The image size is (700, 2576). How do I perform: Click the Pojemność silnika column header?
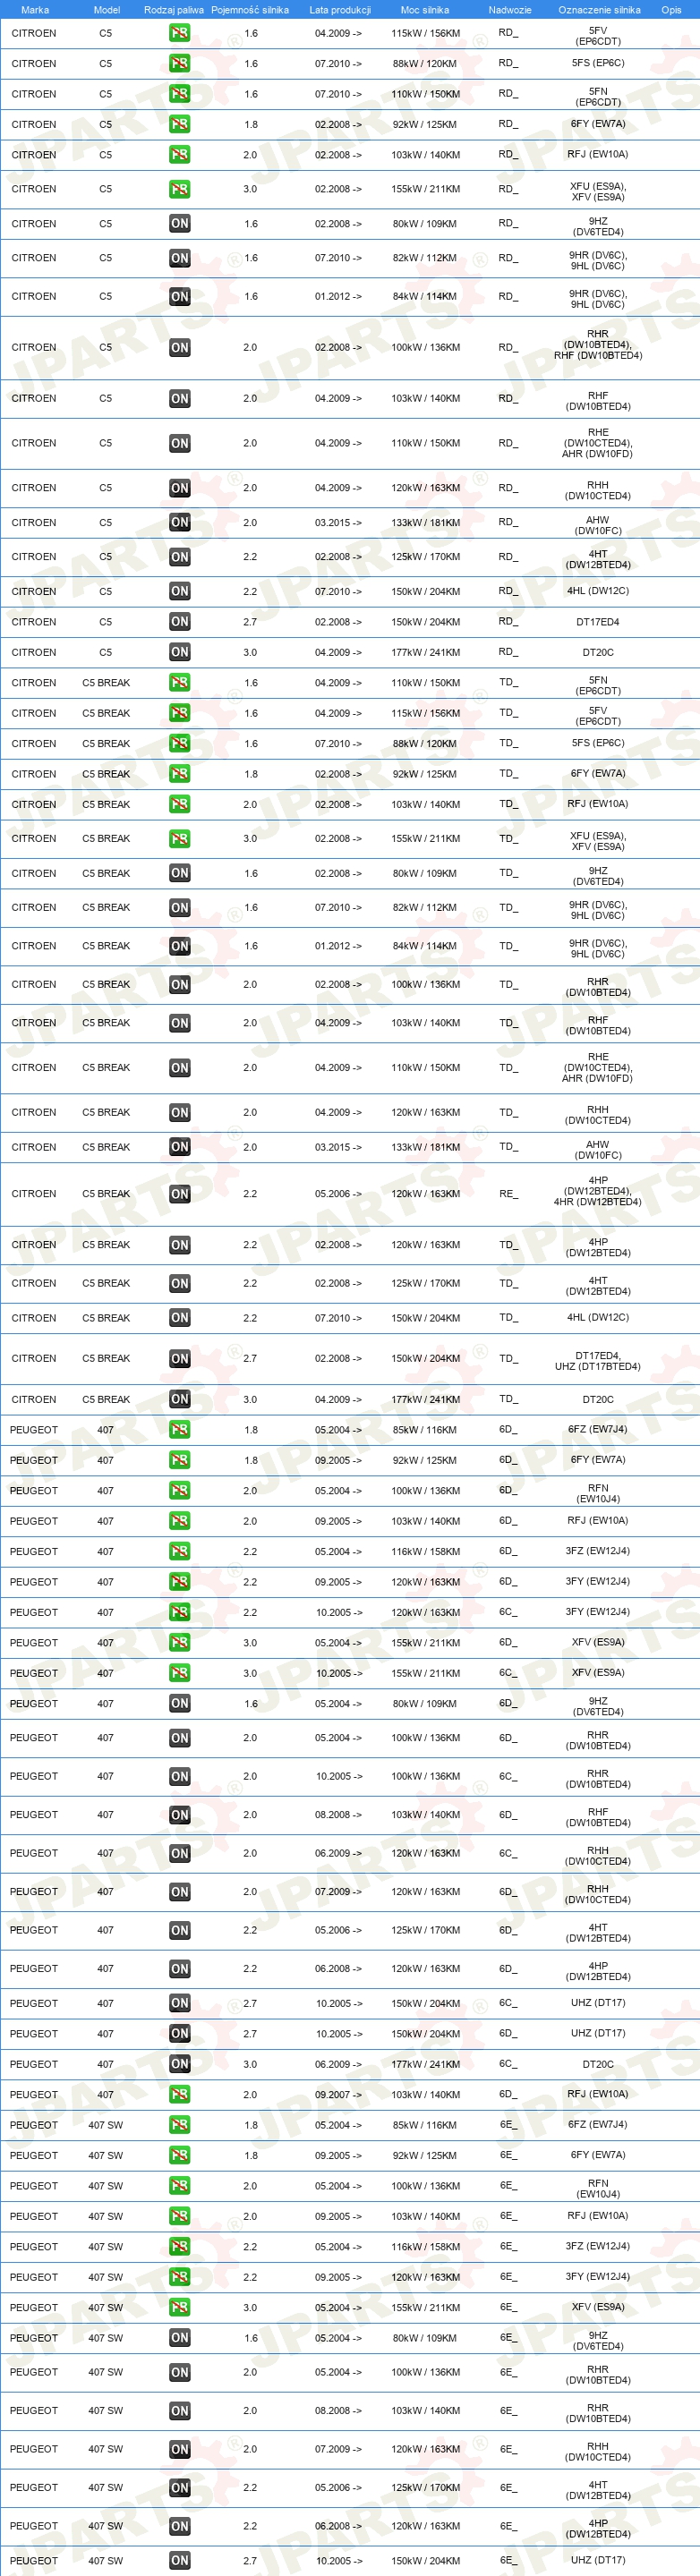[250, 10]
